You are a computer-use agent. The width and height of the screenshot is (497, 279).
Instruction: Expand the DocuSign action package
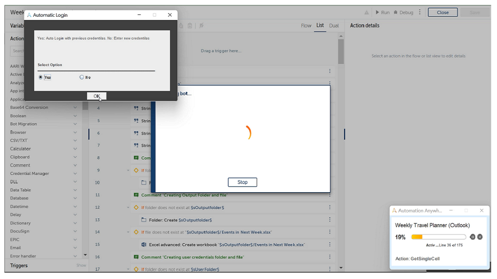point(75,231)
